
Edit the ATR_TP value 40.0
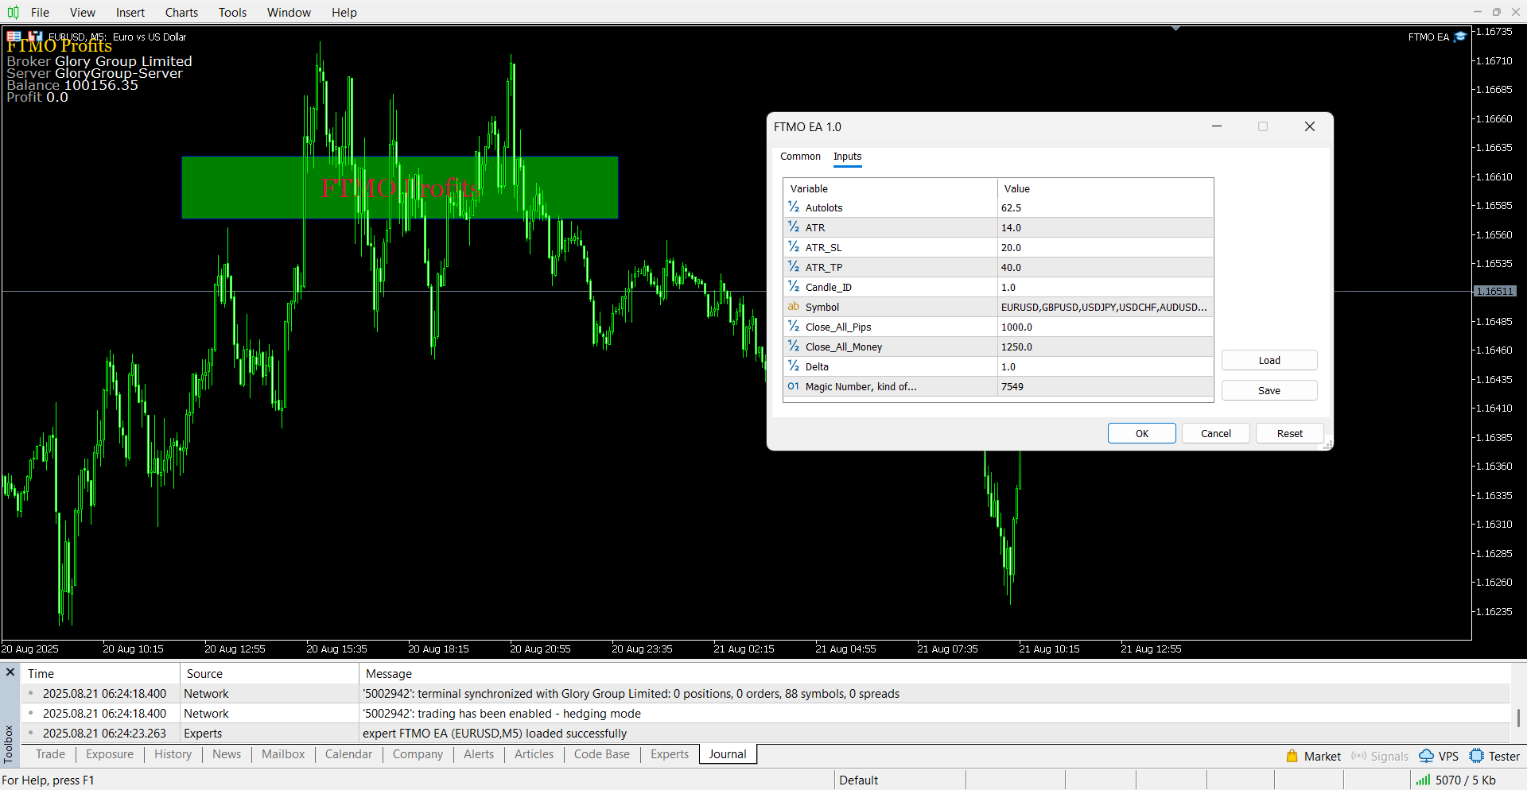coord(1105,267)
